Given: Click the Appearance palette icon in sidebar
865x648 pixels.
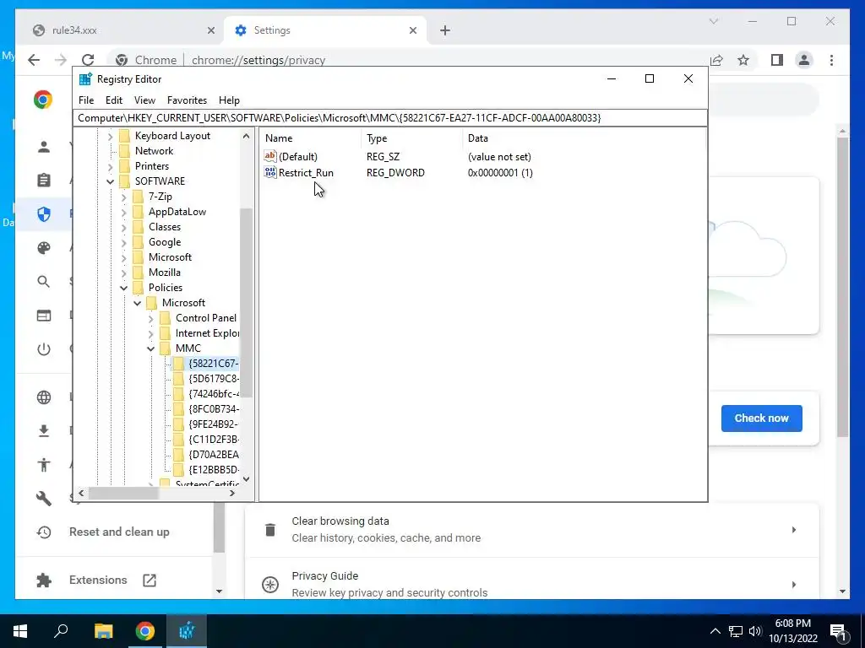Looking at the screenshot, I should (44, 248).
